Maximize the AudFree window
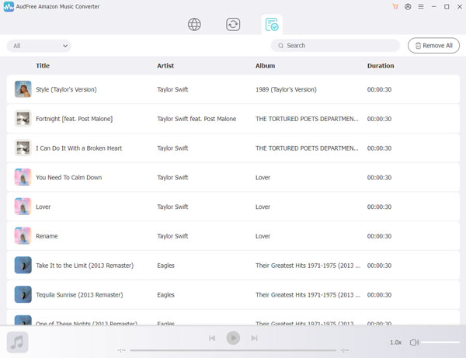The width and height of the screenshot is (466, 358). [x=447, y=6]
